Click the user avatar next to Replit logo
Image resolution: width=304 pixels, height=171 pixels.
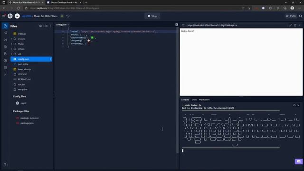[17, 16]
